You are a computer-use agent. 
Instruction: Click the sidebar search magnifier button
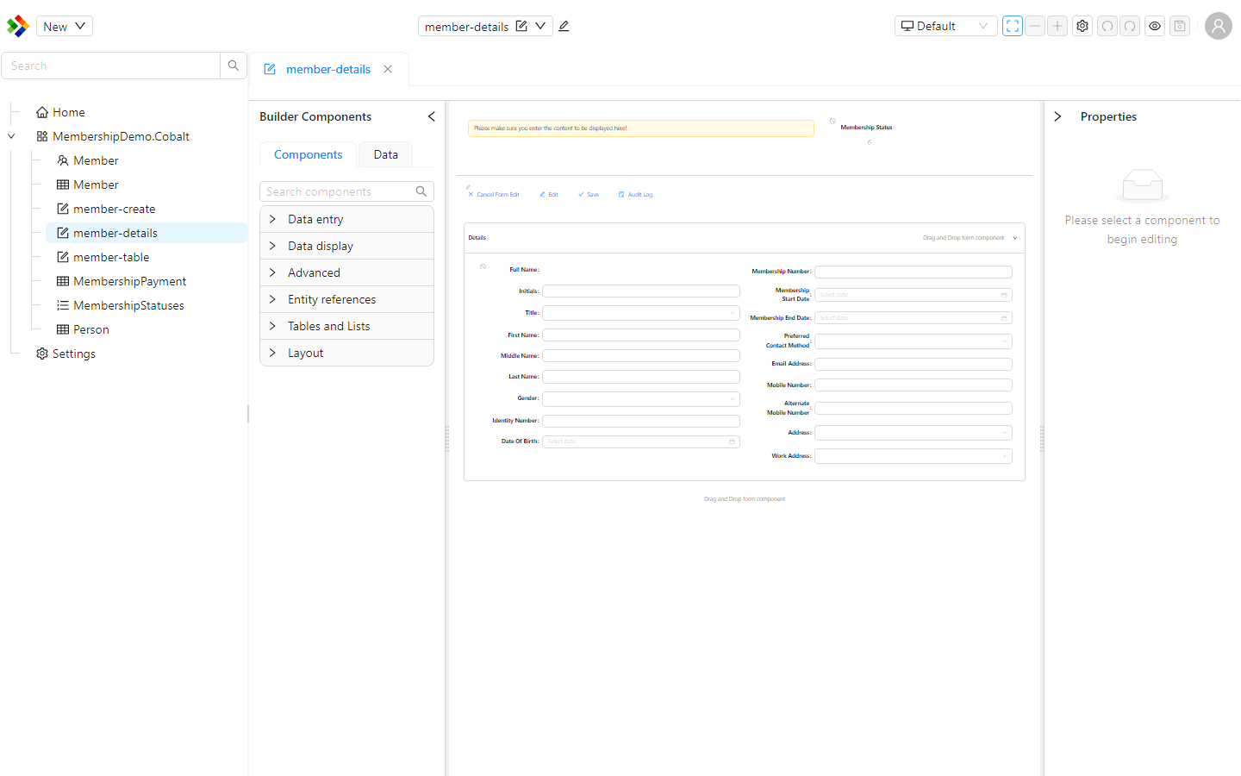(x=234, y=66)
